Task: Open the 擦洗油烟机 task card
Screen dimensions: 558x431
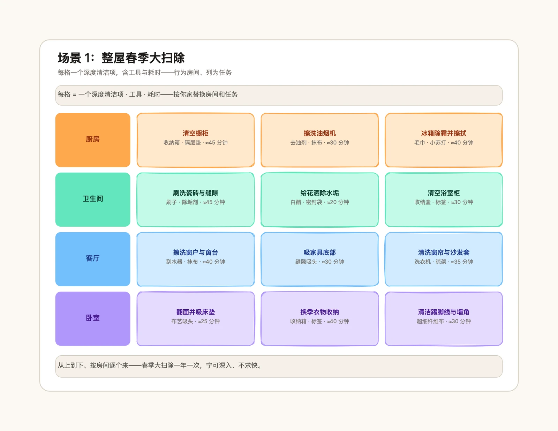Action: coord(319,140)
